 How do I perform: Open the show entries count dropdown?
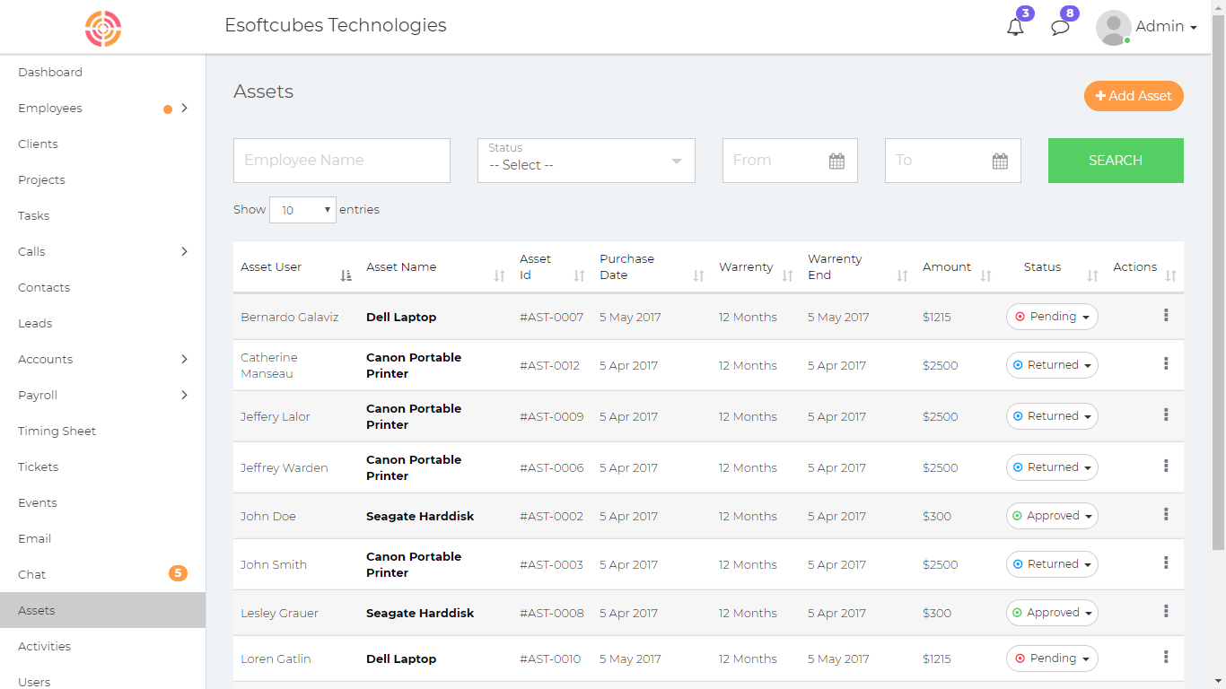click(302, 210)
